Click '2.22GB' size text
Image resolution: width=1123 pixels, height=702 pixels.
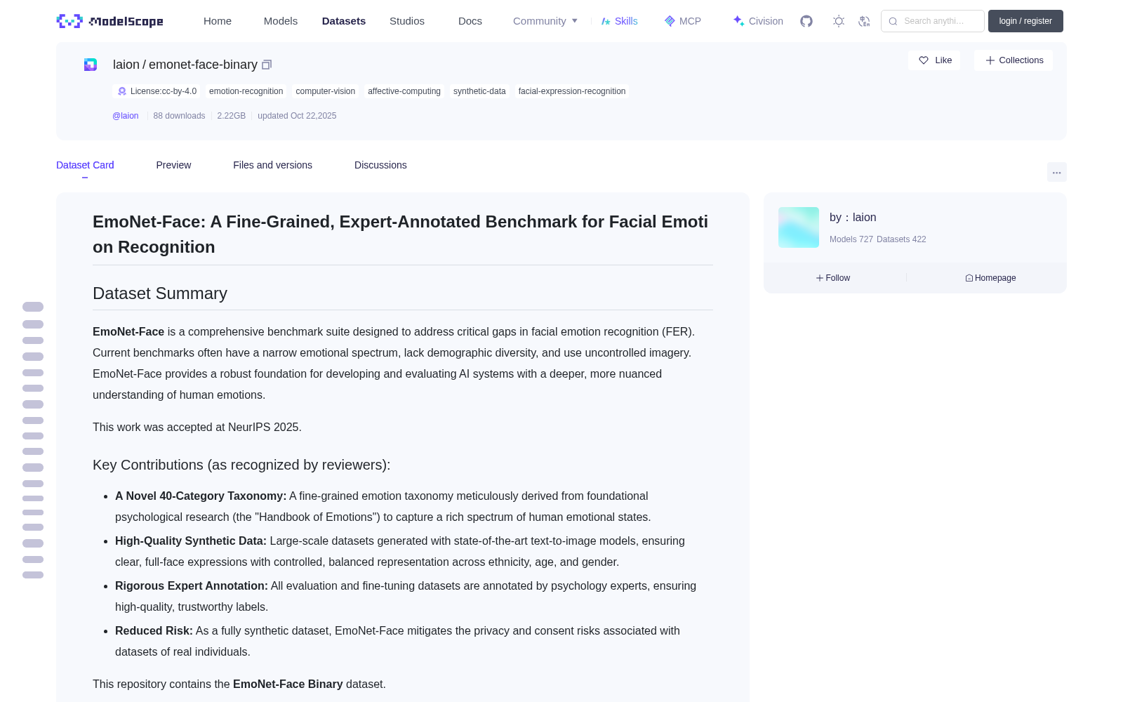pos(232,116)
